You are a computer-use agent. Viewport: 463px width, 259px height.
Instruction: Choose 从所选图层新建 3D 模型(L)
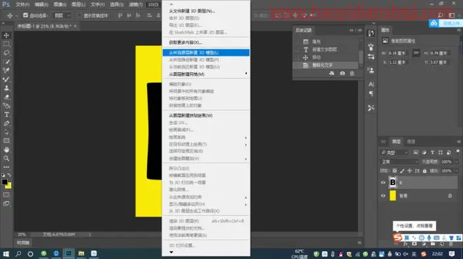coord(206,52)
